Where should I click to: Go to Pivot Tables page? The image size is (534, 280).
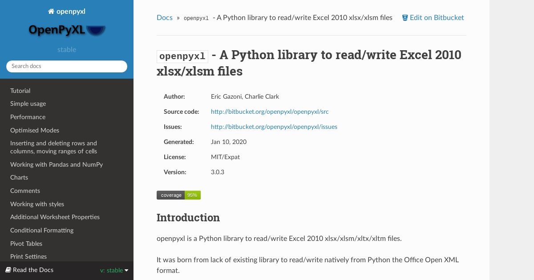[26, 244]
